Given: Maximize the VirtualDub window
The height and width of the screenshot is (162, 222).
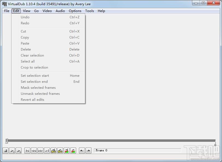Looking at the screenshot, I should [203, 3].
